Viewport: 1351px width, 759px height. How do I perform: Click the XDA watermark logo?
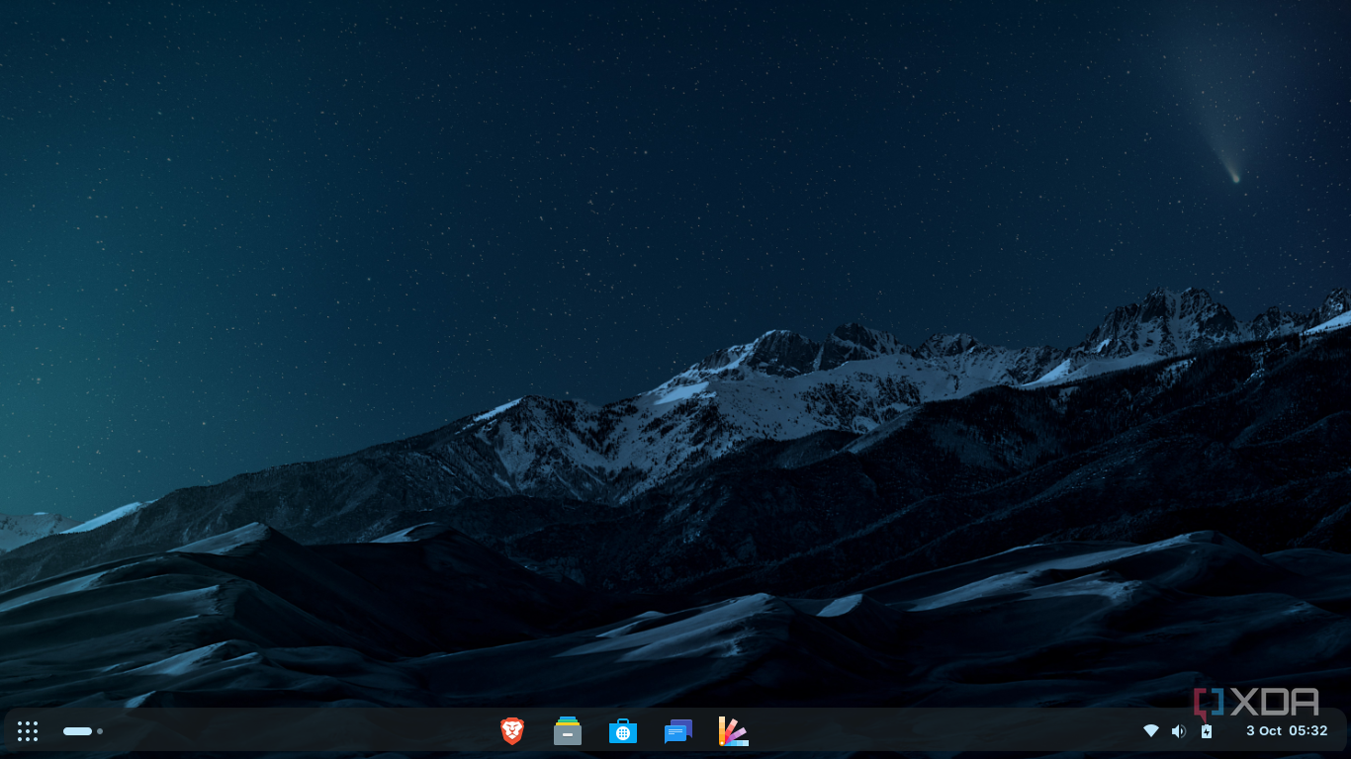pos(1256,703)
